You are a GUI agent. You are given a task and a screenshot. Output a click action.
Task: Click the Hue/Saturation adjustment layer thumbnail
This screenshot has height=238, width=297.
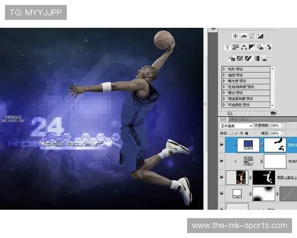coord(248,161)
